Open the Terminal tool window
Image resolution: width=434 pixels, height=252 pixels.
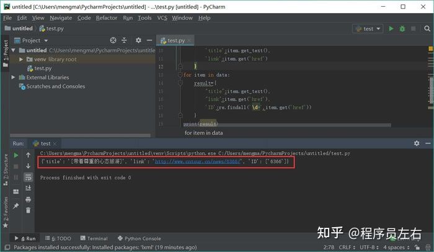(x=94, y=238)
